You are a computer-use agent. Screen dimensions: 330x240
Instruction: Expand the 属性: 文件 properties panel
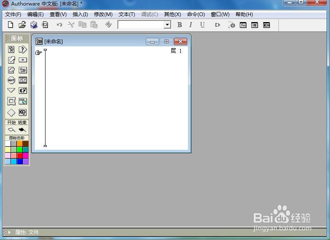9,232
